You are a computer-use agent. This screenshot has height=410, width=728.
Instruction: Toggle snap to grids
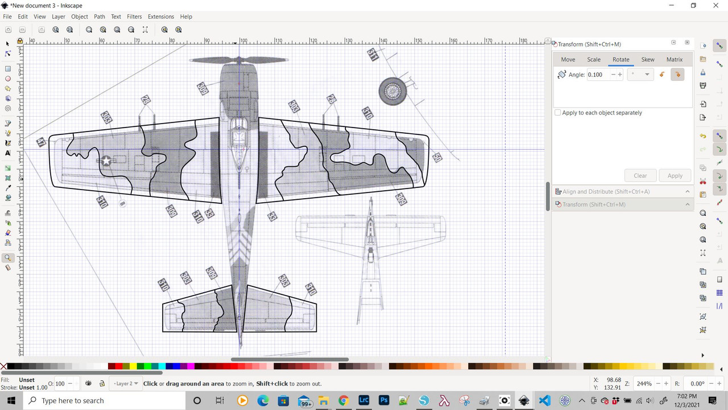719,293
